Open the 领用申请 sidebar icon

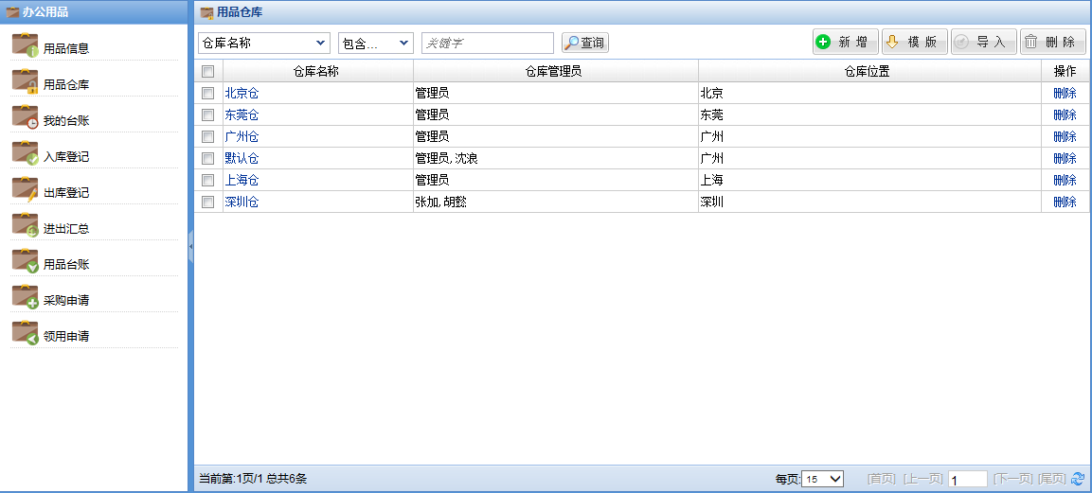click(26, 333)
